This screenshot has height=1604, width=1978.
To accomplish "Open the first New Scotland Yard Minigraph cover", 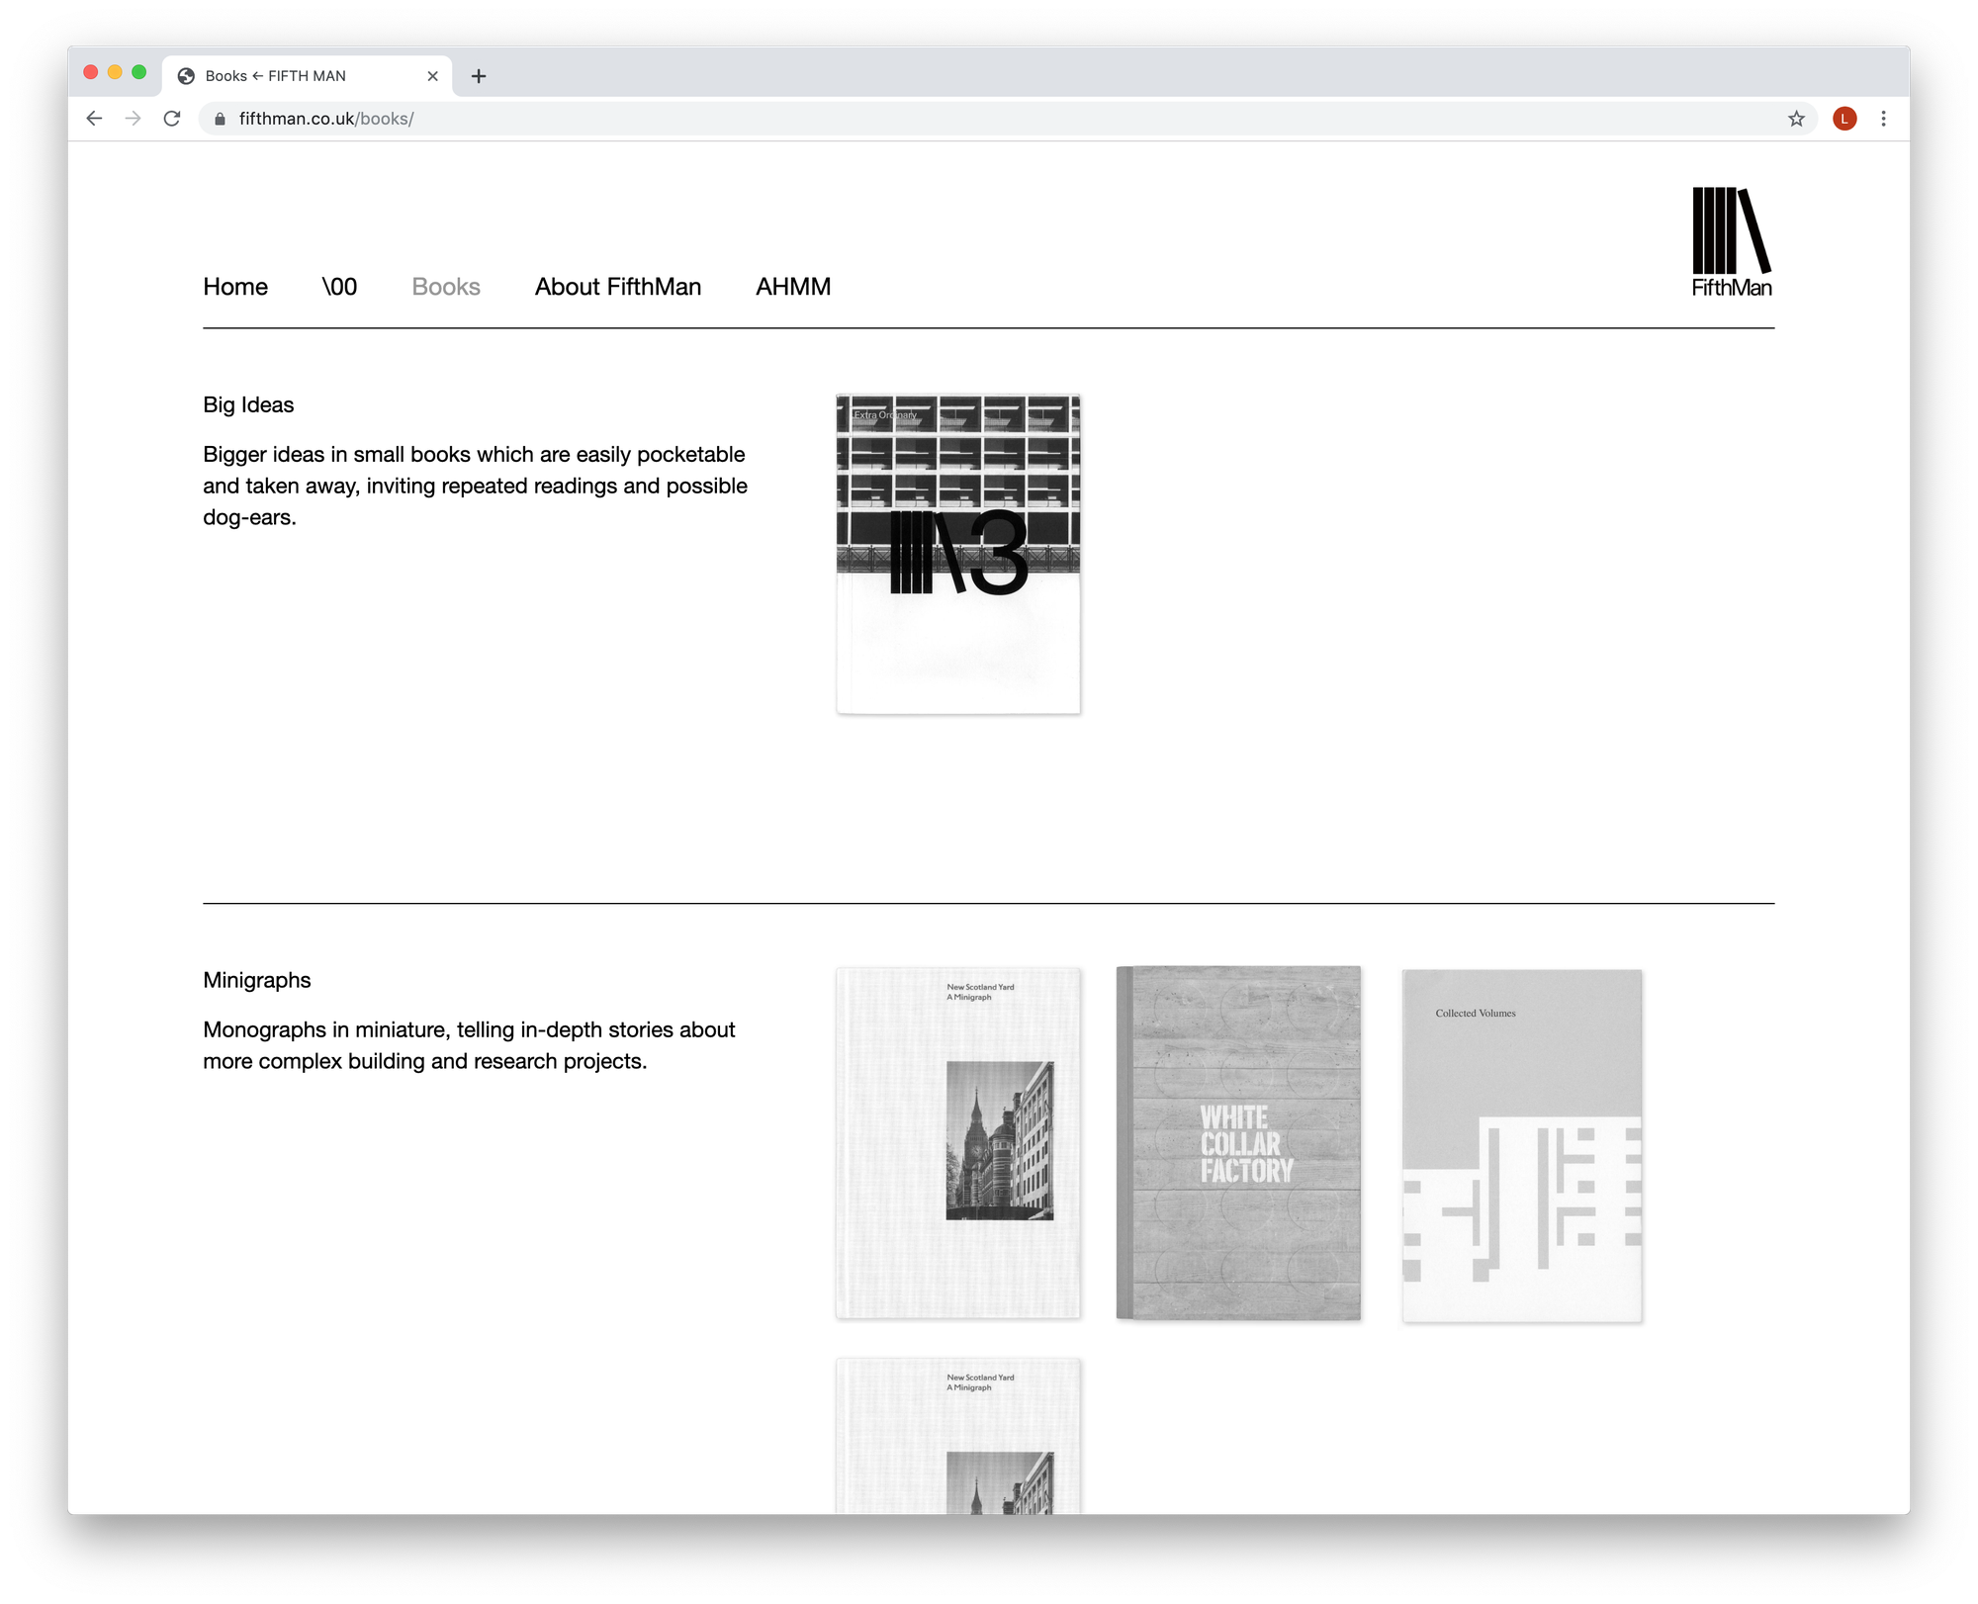I will tap(958, 1142).
